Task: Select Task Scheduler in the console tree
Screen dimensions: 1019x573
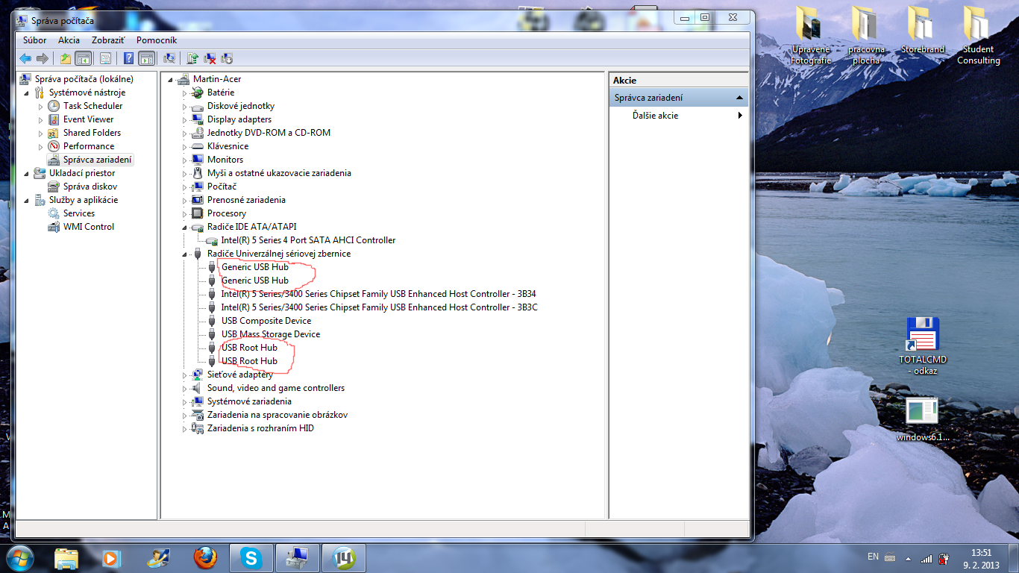Action: (93, 106)
